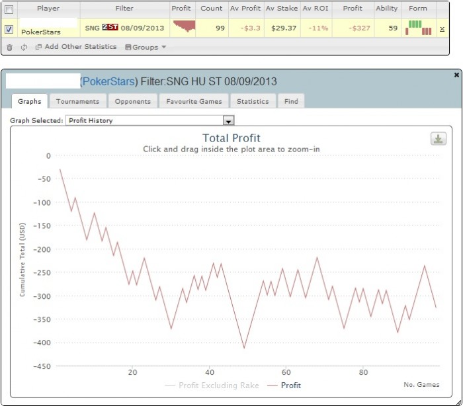Uncheck the PokerStars player row checkbox
Image resolution: width=463 pixels, height=406 pixels.
click(9, 29)
